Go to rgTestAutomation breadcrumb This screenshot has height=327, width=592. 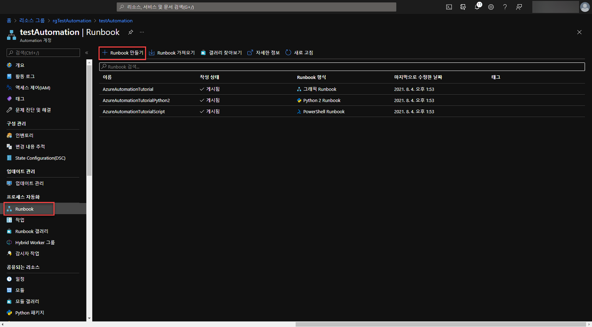pyautogui.click(x=72, y=21)
